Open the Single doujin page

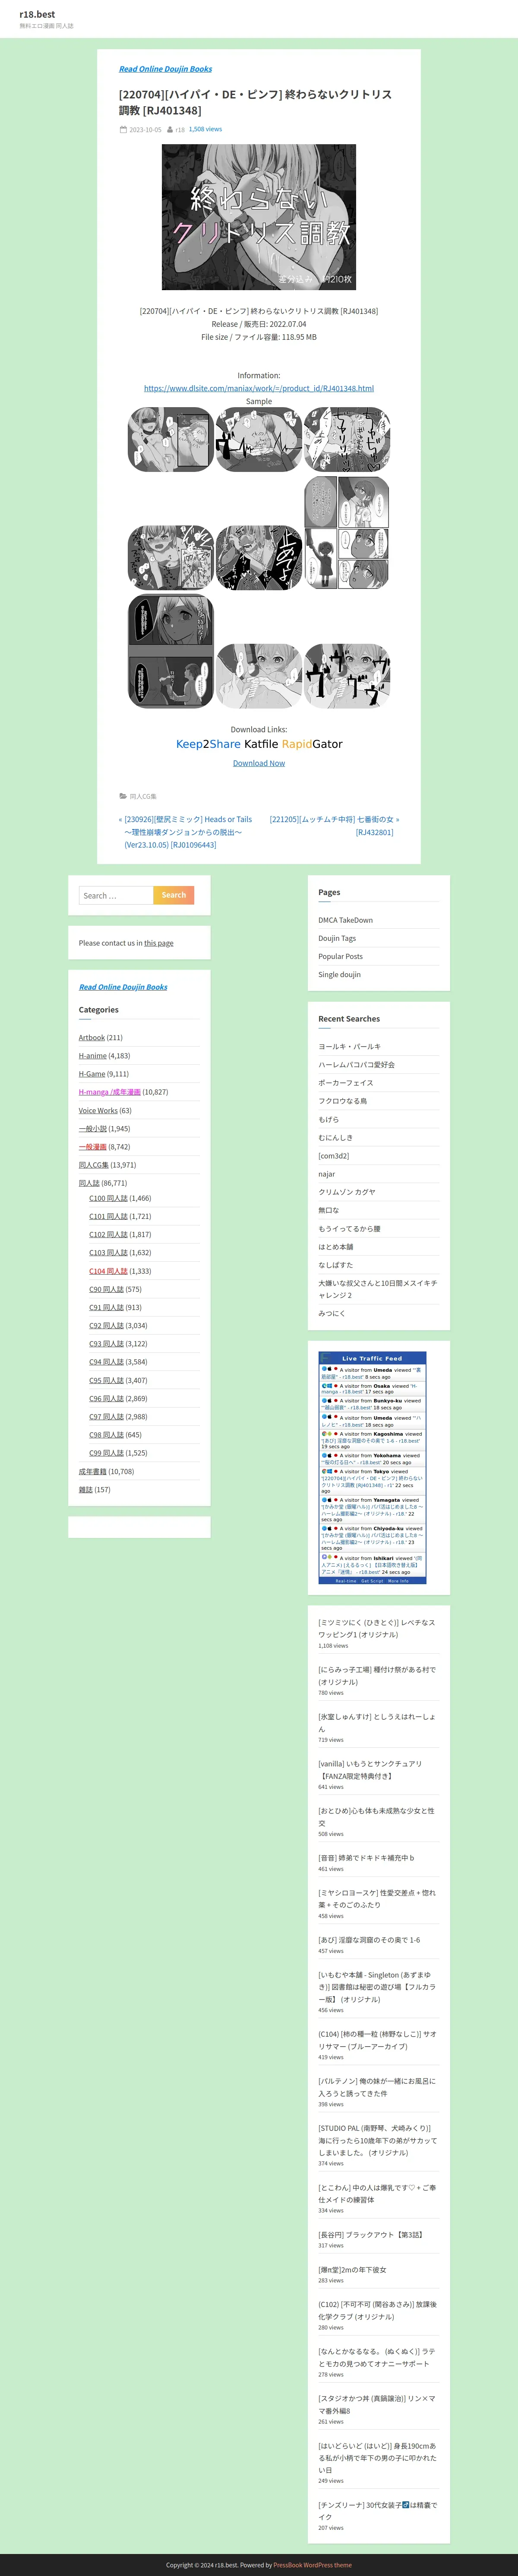pos(339,974)
